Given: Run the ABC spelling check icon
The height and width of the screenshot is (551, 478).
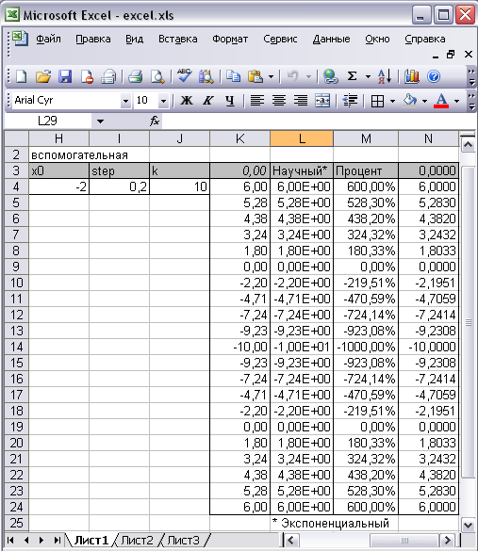Looking at the screenshot, I should pos(184,75).
